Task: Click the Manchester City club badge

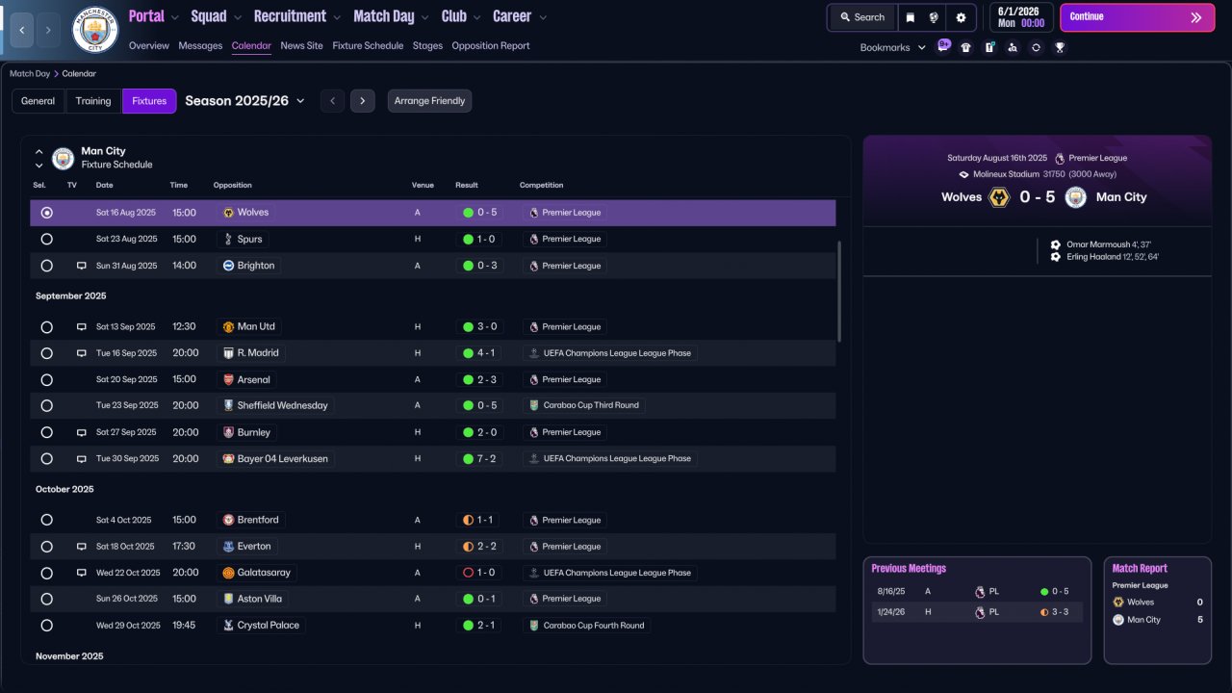Action: click(95, 30)
